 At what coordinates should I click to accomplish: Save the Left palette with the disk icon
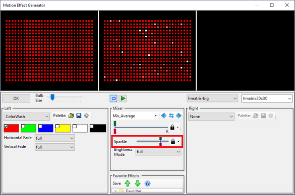pyautogui.click(x=79, y=116)
